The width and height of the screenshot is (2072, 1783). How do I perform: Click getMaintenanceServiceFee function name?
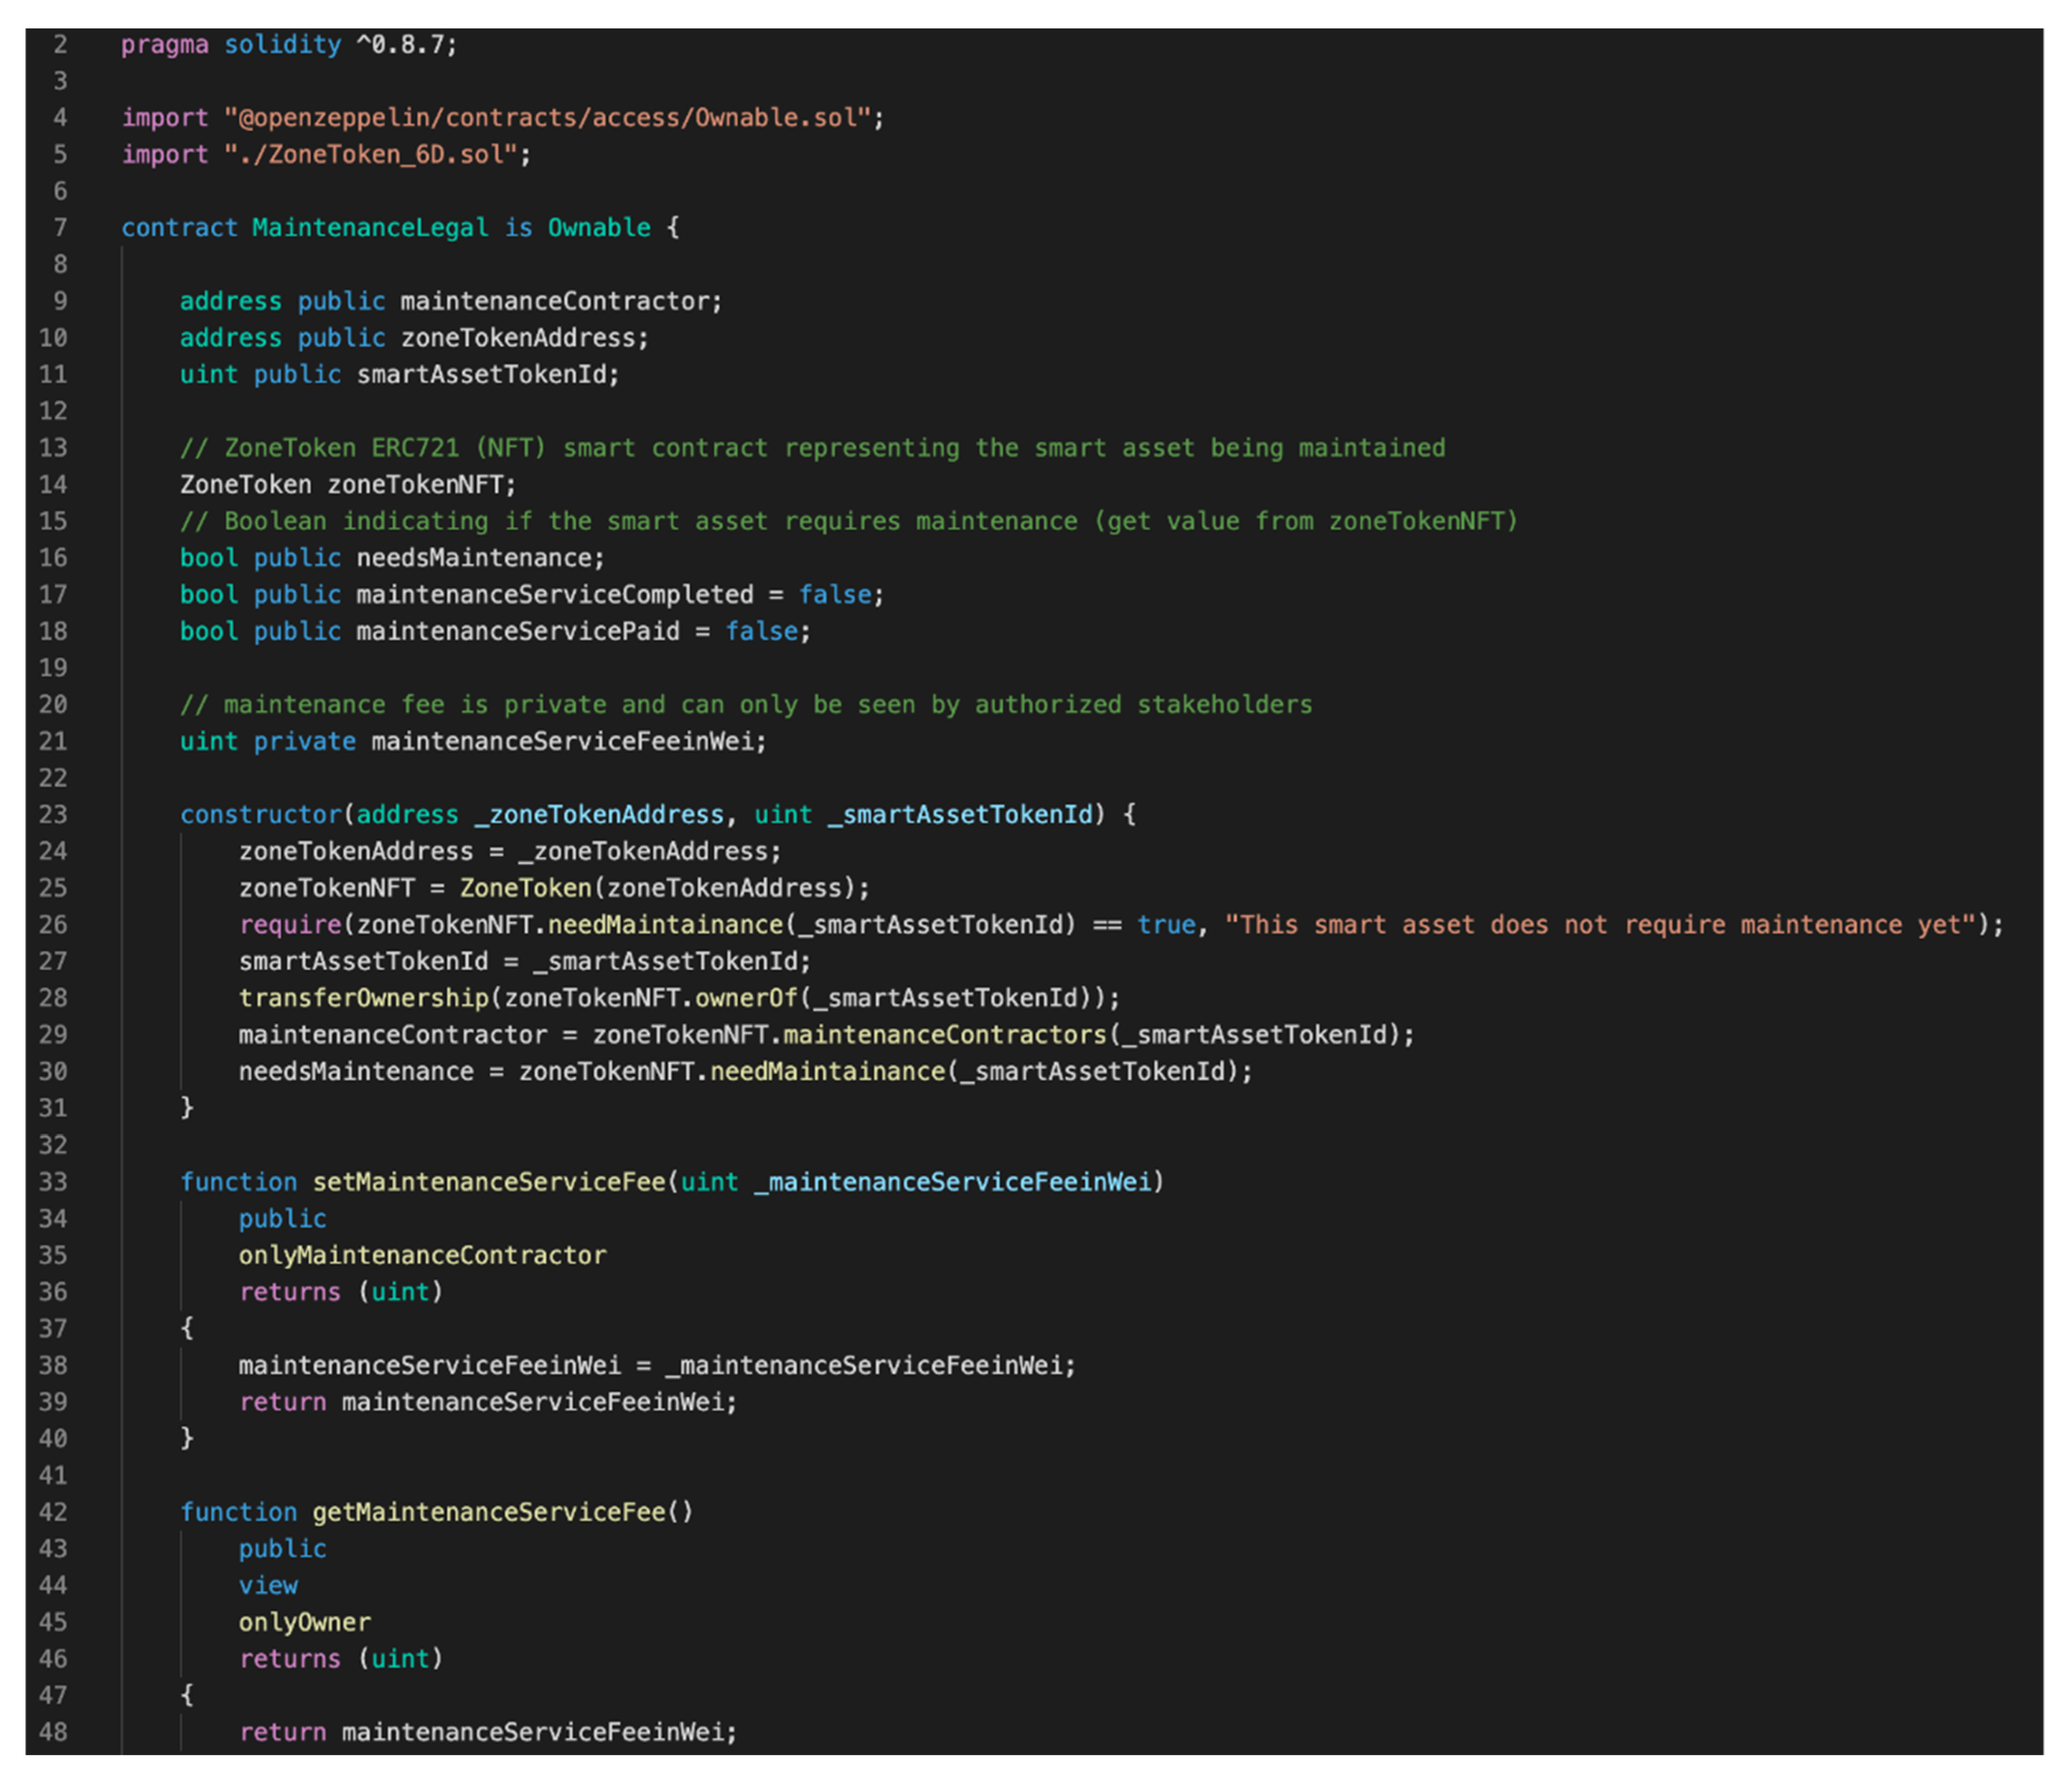coord(488,1512)
